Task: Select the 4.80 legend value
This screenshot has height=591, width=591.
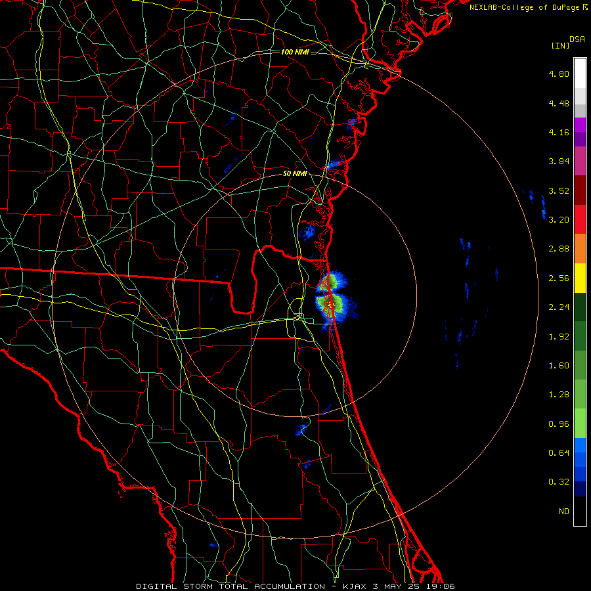Action: pos(559,74)
